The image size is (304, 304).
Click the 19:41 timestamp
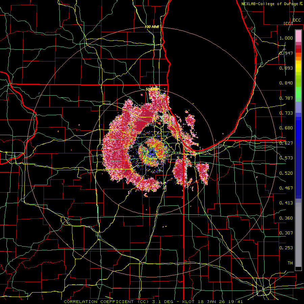coord(236,302)
